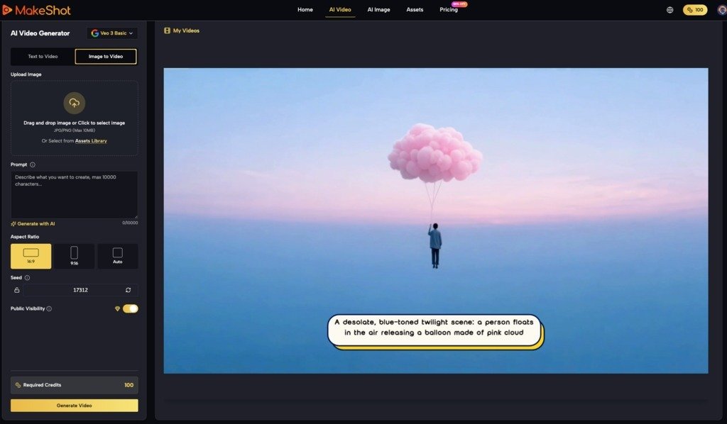Image resolution: width=727 pixels, height=424 pixels.
Task: Click the MakeShot logo
Action: (36, 10)
